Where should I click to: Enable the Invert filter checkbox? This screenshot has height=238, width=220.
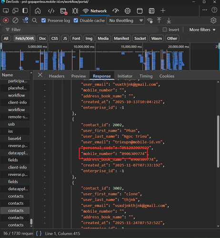[x=165, y=30]
